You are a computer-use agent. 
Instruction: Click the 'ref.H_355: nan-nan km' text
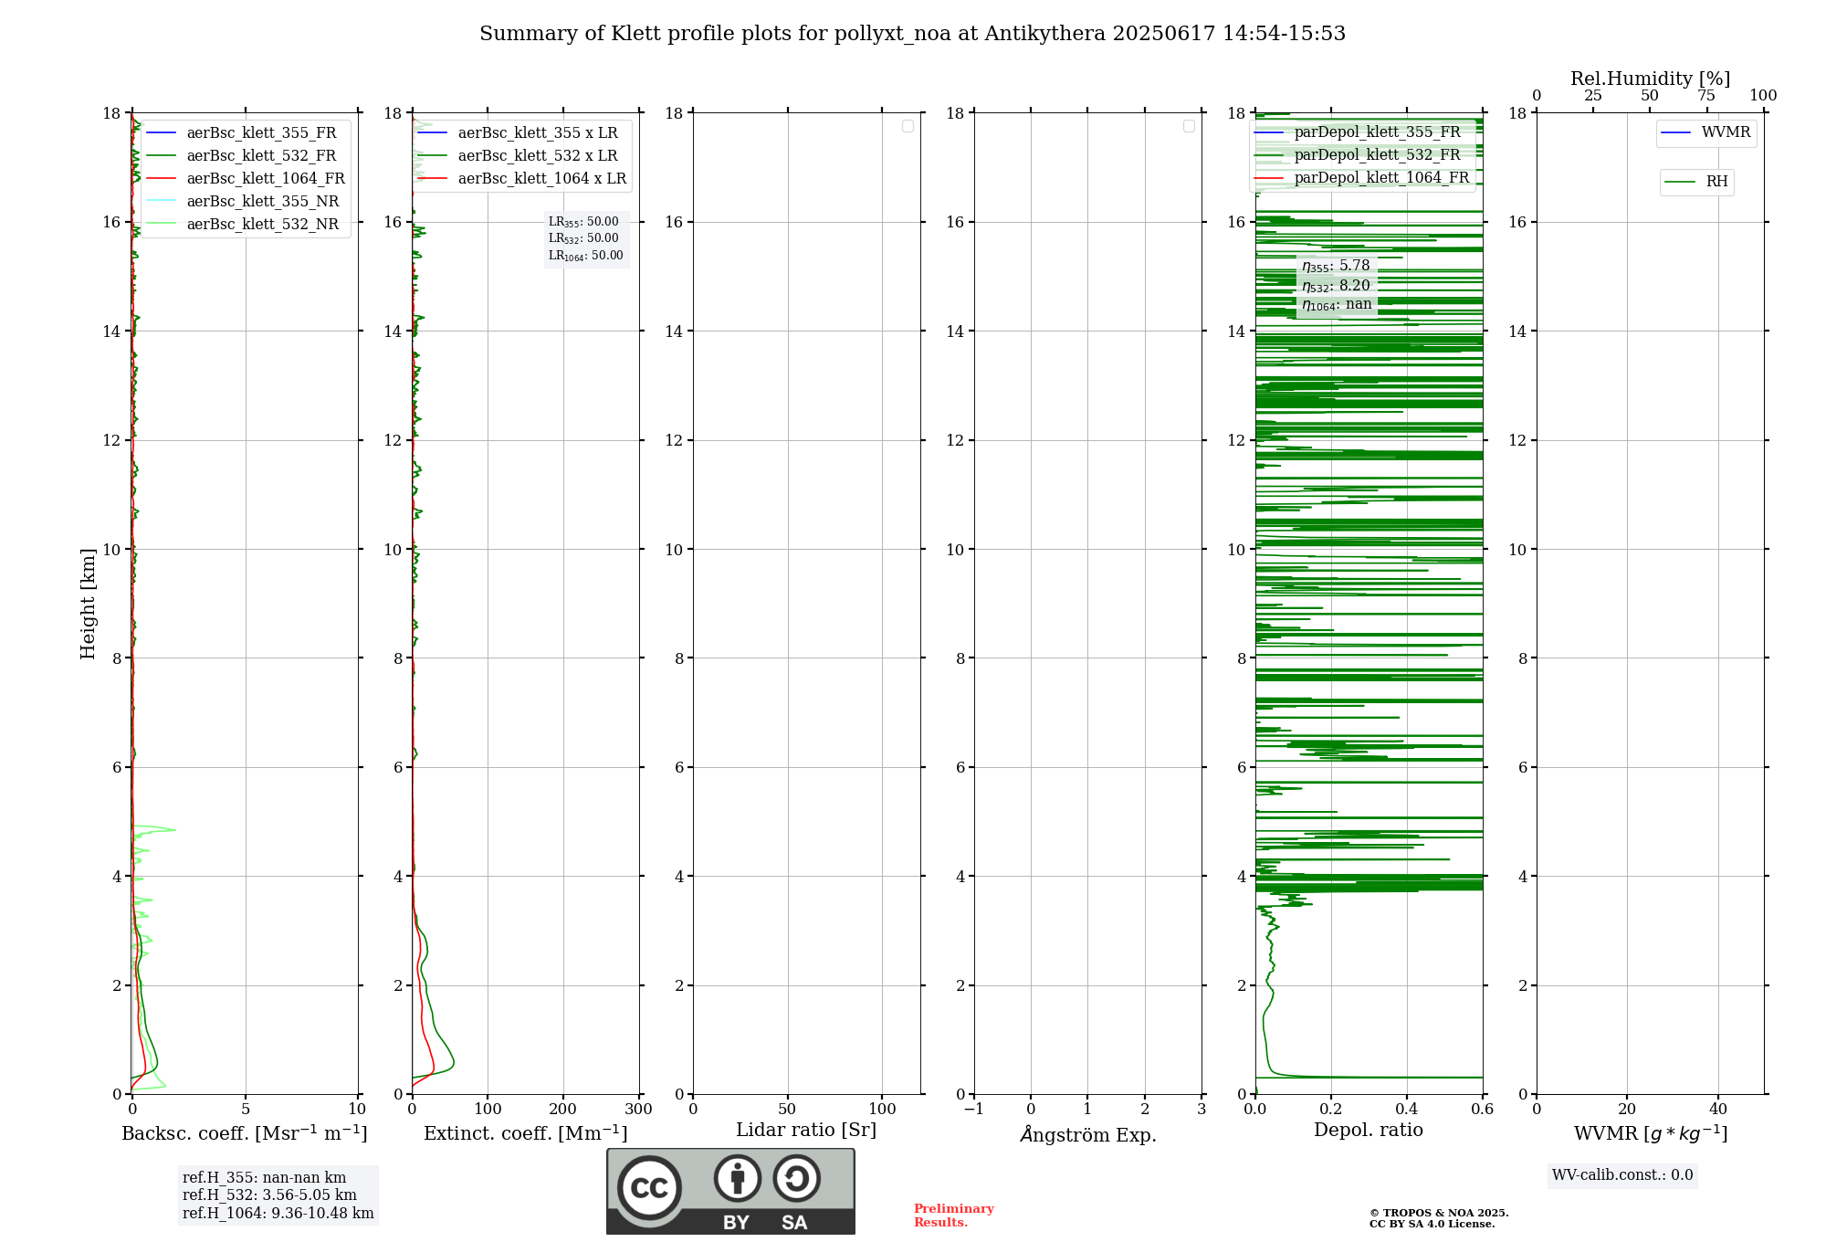coord(265,1178)
